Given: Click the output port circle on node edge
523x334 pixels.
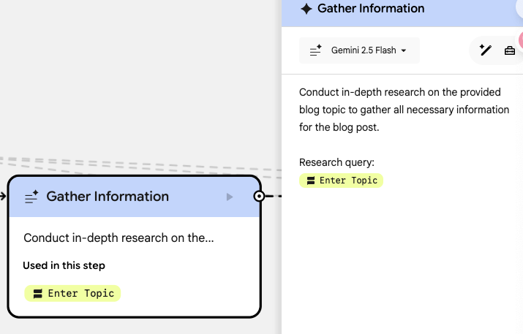Looking at the screenshot, I should click(x=258, y=196).
